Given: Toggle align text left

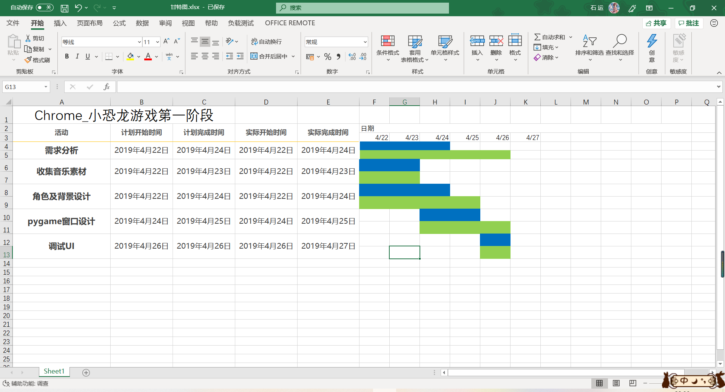Looking at the screenshot, I should tap(194, 56).
